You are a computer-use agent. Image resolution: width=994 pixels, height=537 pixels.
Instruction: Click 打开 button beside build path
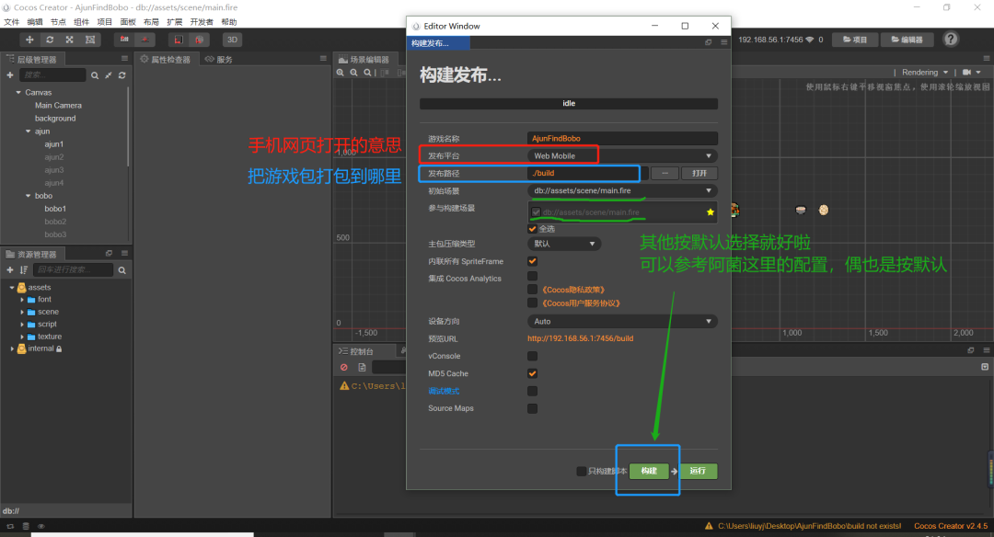click(x=699, y=173)
